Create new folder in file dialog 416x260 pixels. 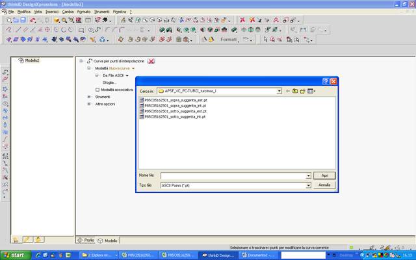click(303, 91)
